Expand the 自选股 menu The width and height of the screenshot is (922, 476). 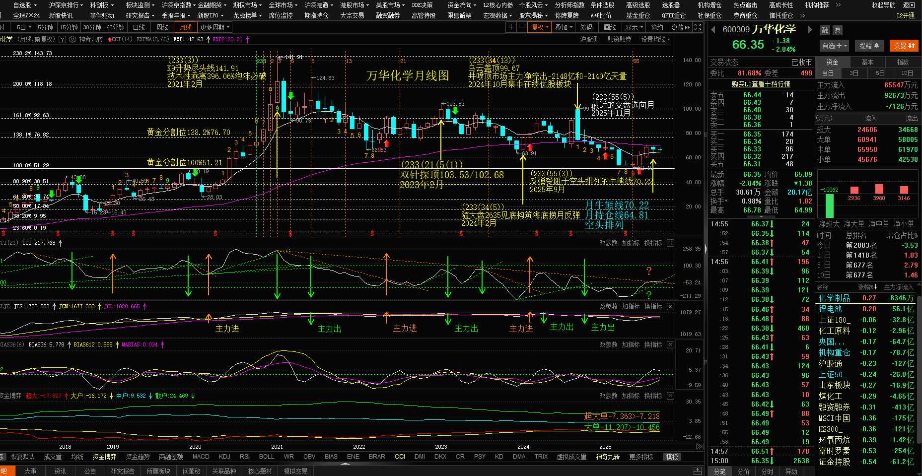pyautogui.click(x=24, y=5)
